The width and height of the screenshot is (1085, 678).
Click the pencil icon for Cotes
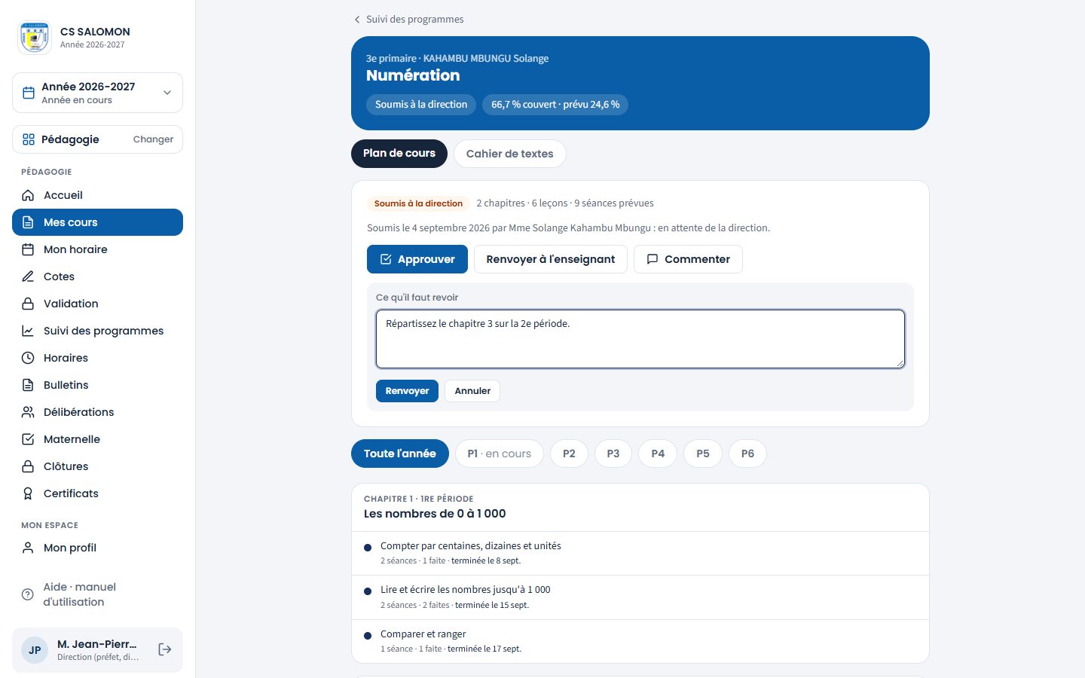(x=28, y=276)
